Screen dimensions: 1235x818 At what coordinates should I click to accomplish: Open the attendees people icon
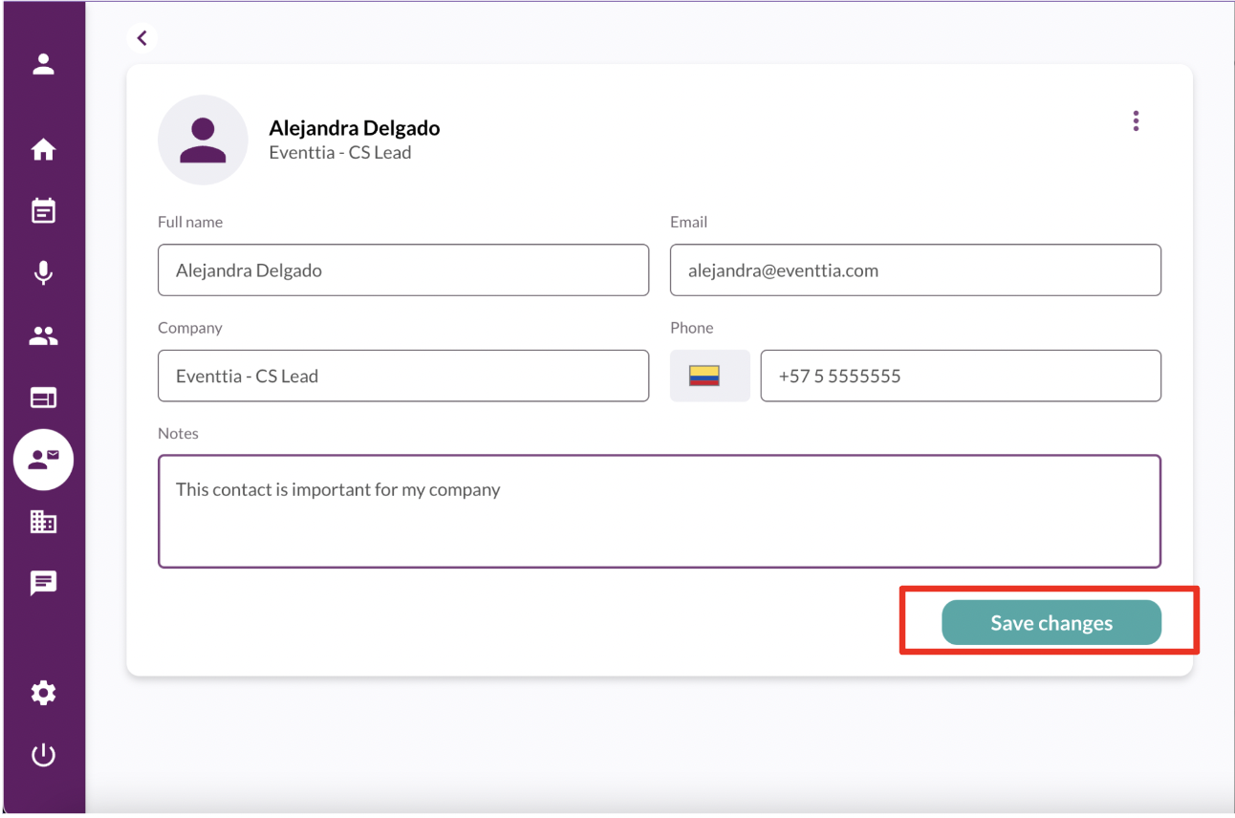pyautogui.click(x=43, y=335)
